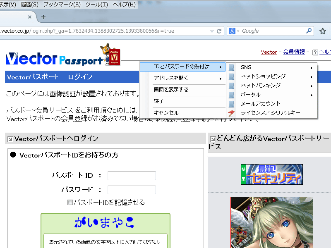The width and height of the screenshot is (331, 248).
Task: Open the ブックマーク(B) menu
Action: [x=62, y=5]
